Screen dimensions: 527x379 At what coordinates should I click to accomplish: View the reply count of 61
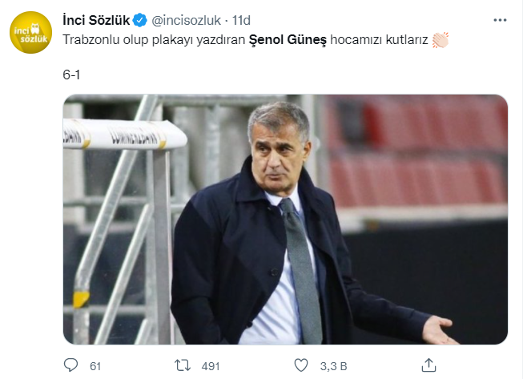95,366
